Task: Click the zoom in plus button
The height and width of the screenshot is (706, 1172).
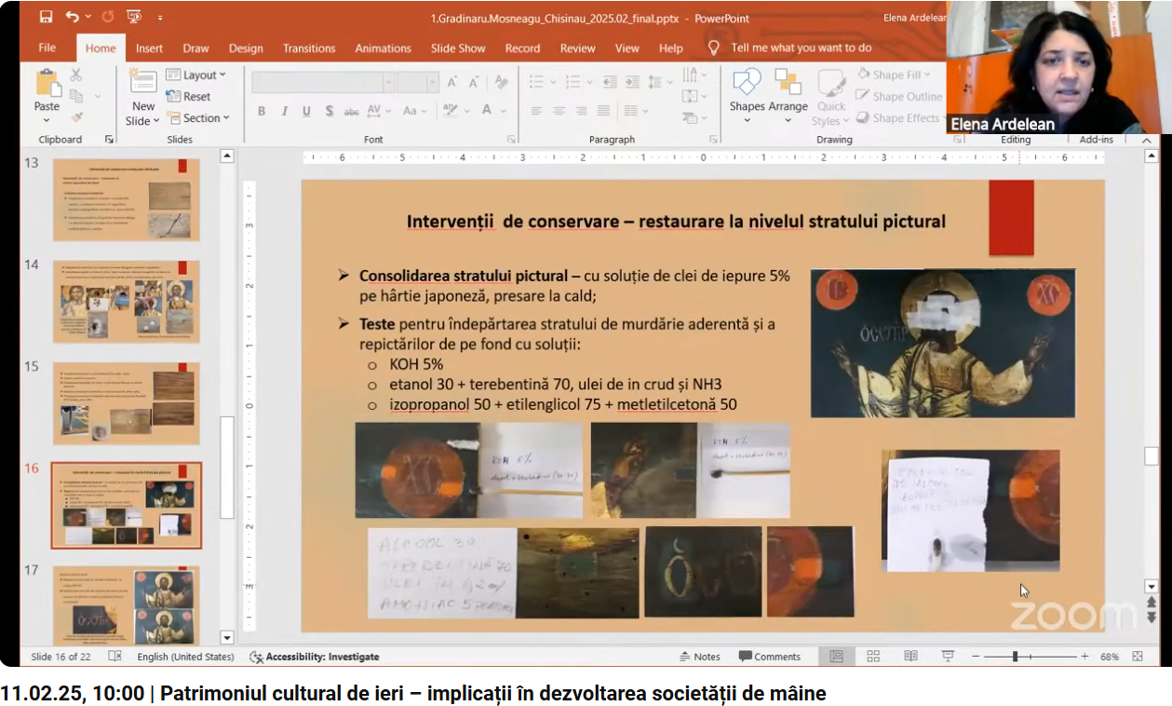Action: [1084, 656]
